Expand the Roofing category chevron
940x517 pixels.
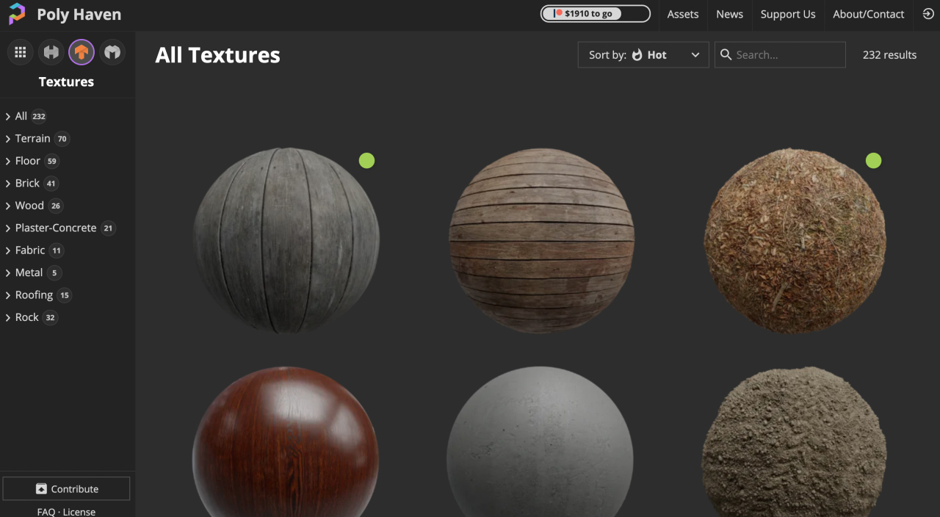[x=7, y=296]
